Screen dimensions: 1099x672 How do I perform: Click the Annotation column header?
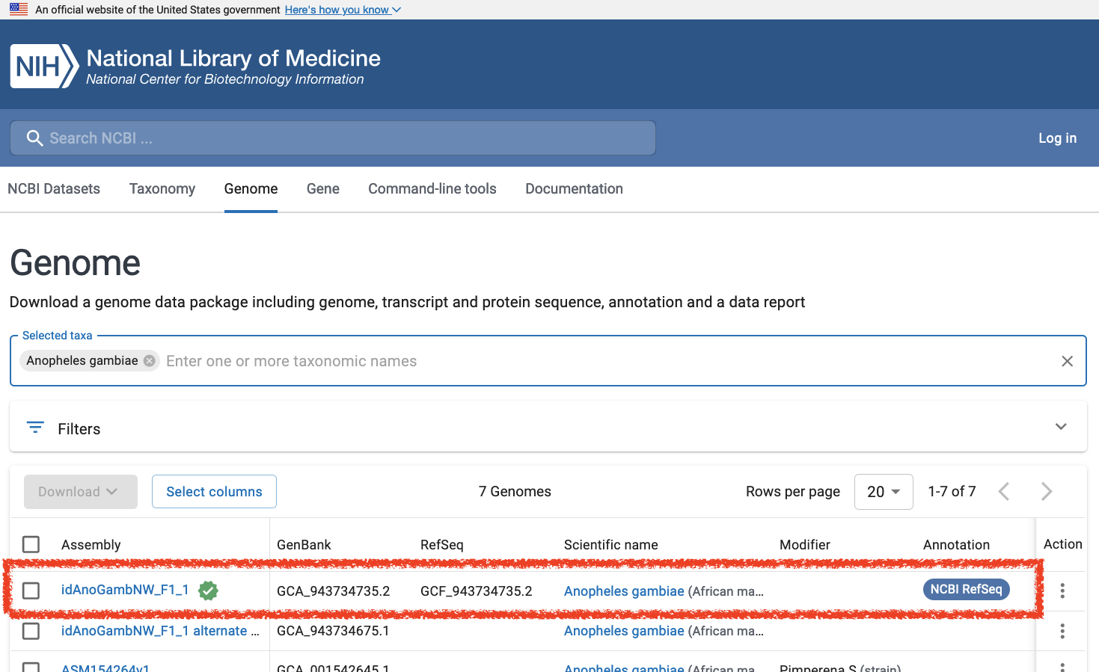[956, 545]
